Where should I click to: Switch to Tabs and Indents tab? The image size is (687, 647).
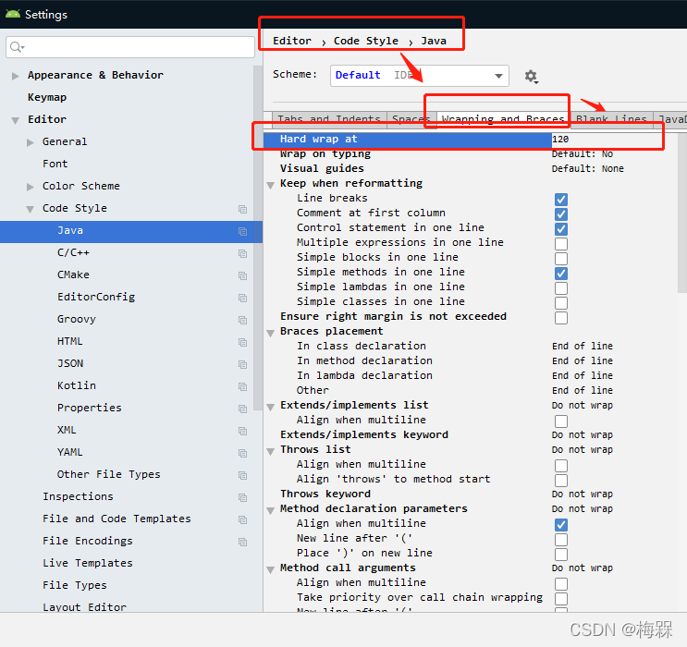point(329,119)
